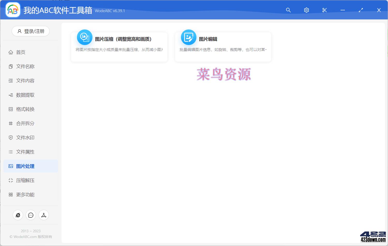This screenshot has height=246, width=388.
Task: Open the feedback chat icon
Action: [x=31, y=215]
